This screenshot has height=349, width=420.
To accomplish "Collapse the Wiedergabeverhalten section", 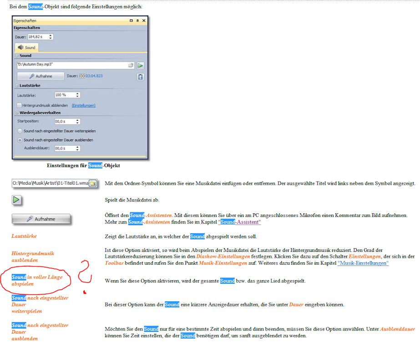I will (16, 113).
